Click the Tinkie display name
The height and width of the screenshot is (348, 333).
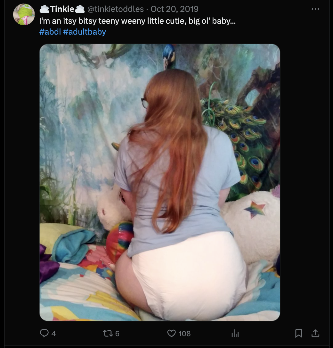[x=62, y=9]
